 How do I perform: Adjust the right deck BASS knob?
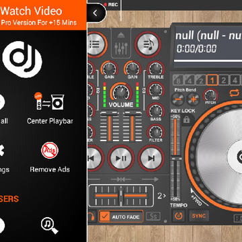point(155,111)
